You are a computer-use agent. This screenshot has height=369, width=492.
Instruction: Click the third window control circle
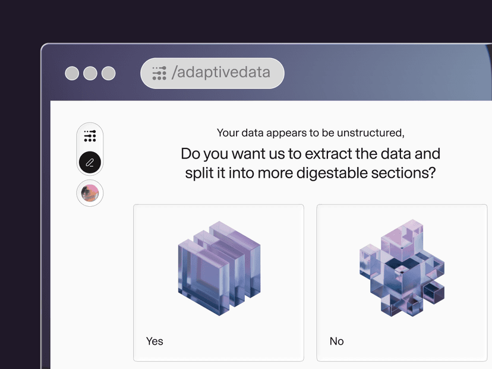tap(108, 73)
